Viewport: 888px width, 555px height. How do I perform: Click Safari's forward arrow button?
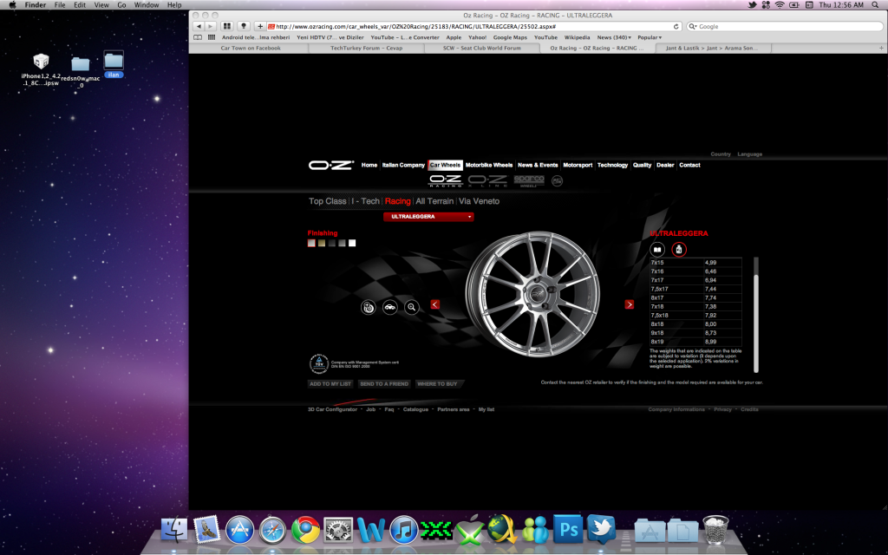(211, 26)
